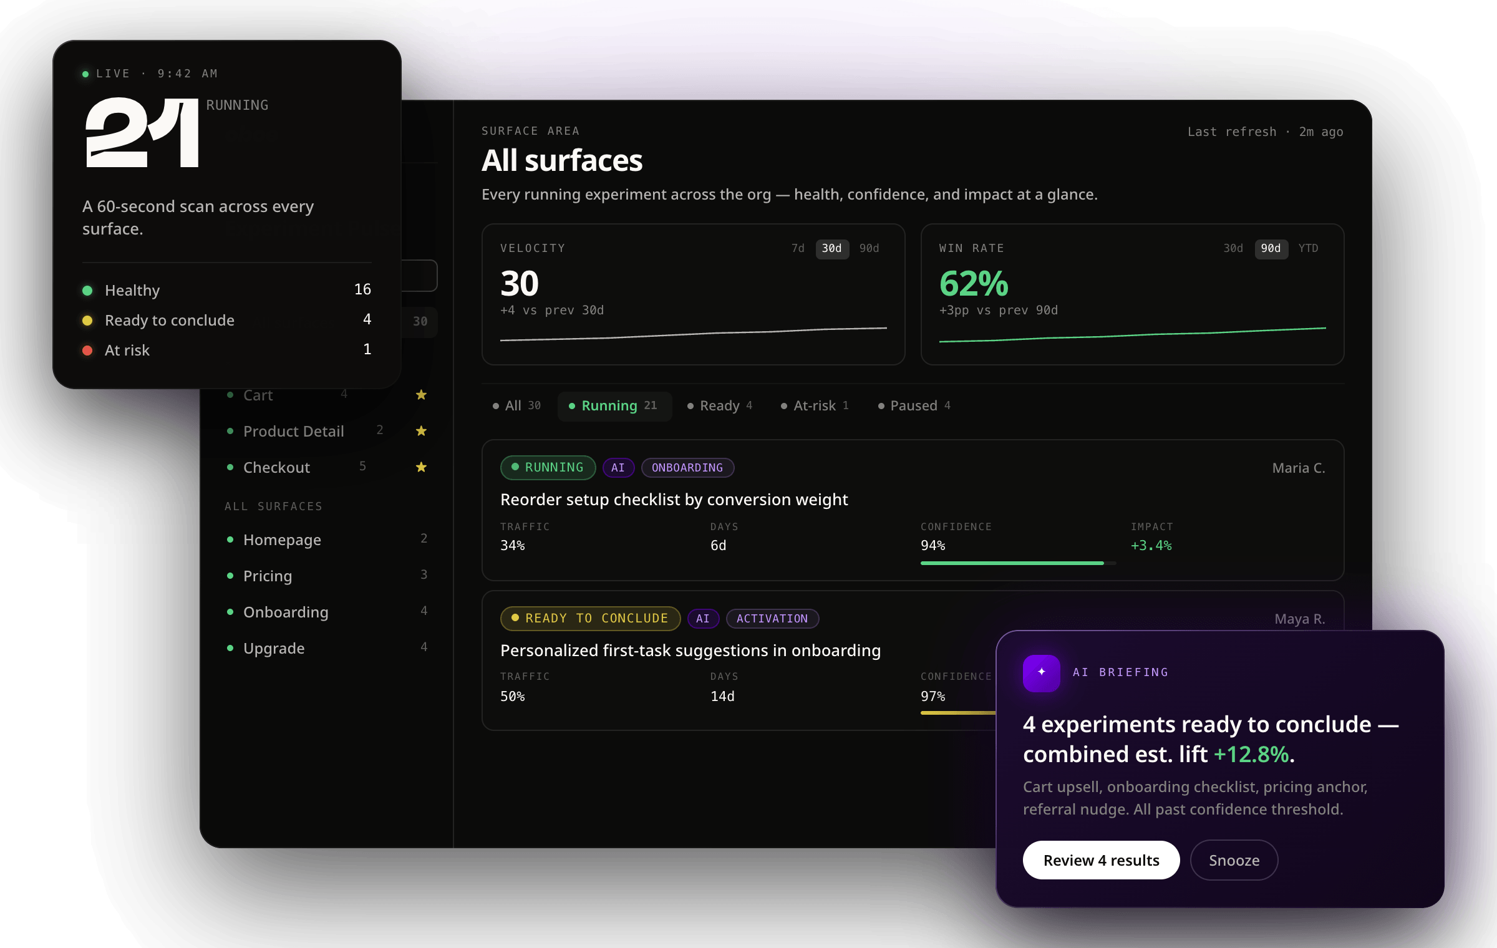Click the Win Rate trend sparkline
The width and height of the screenshot is (1497, 948).
[1132, 335]
